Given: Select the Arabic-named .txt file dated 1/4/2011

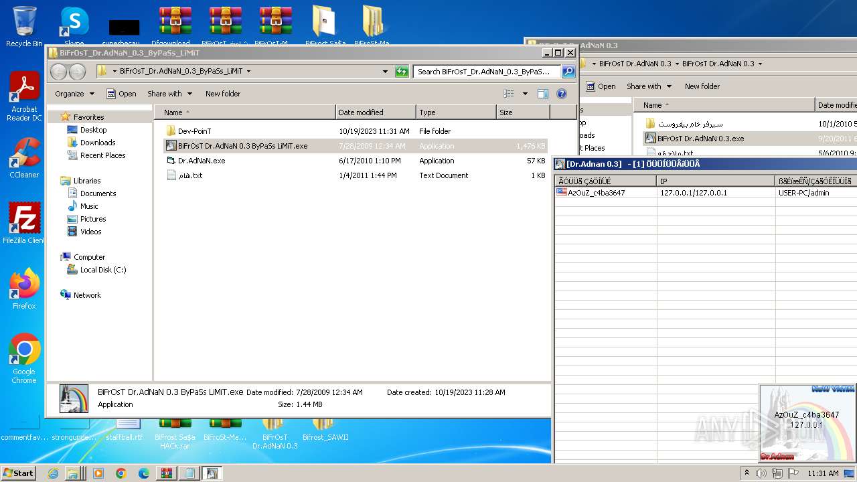Looking at the screenshot, I should click(356, 175).
